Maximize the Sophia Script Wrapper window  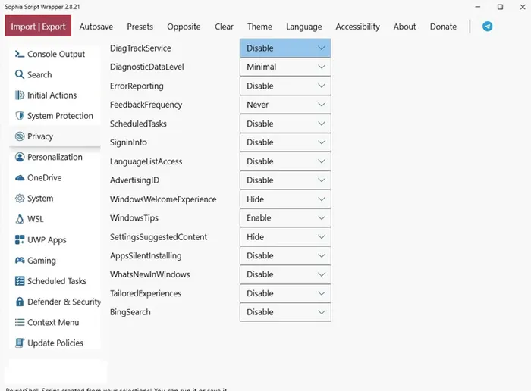pyautogui.click(x=500, y=7)
